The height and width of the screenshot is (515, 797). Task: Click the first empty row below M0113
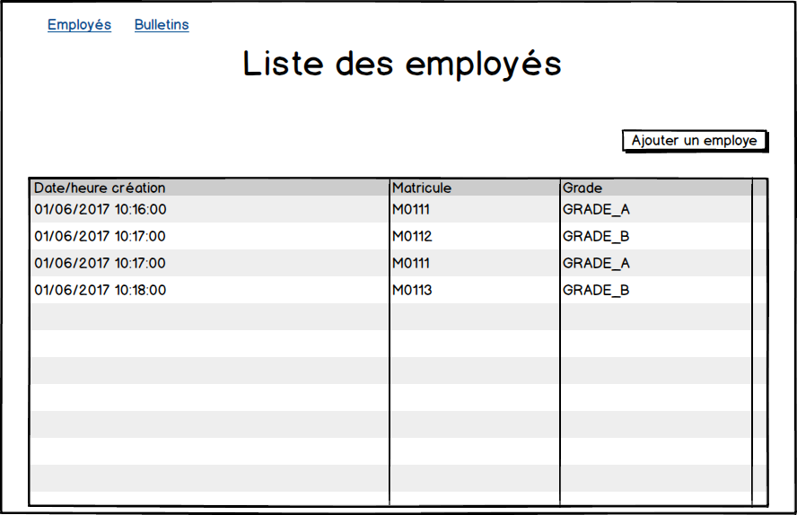391,317
